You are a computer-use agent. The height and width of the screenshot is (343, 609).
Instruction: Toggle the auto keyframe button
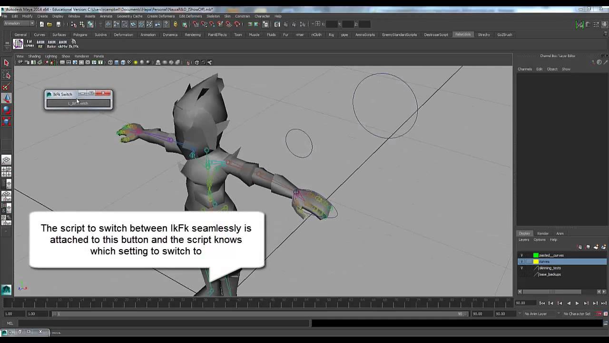tap(599, 314)
